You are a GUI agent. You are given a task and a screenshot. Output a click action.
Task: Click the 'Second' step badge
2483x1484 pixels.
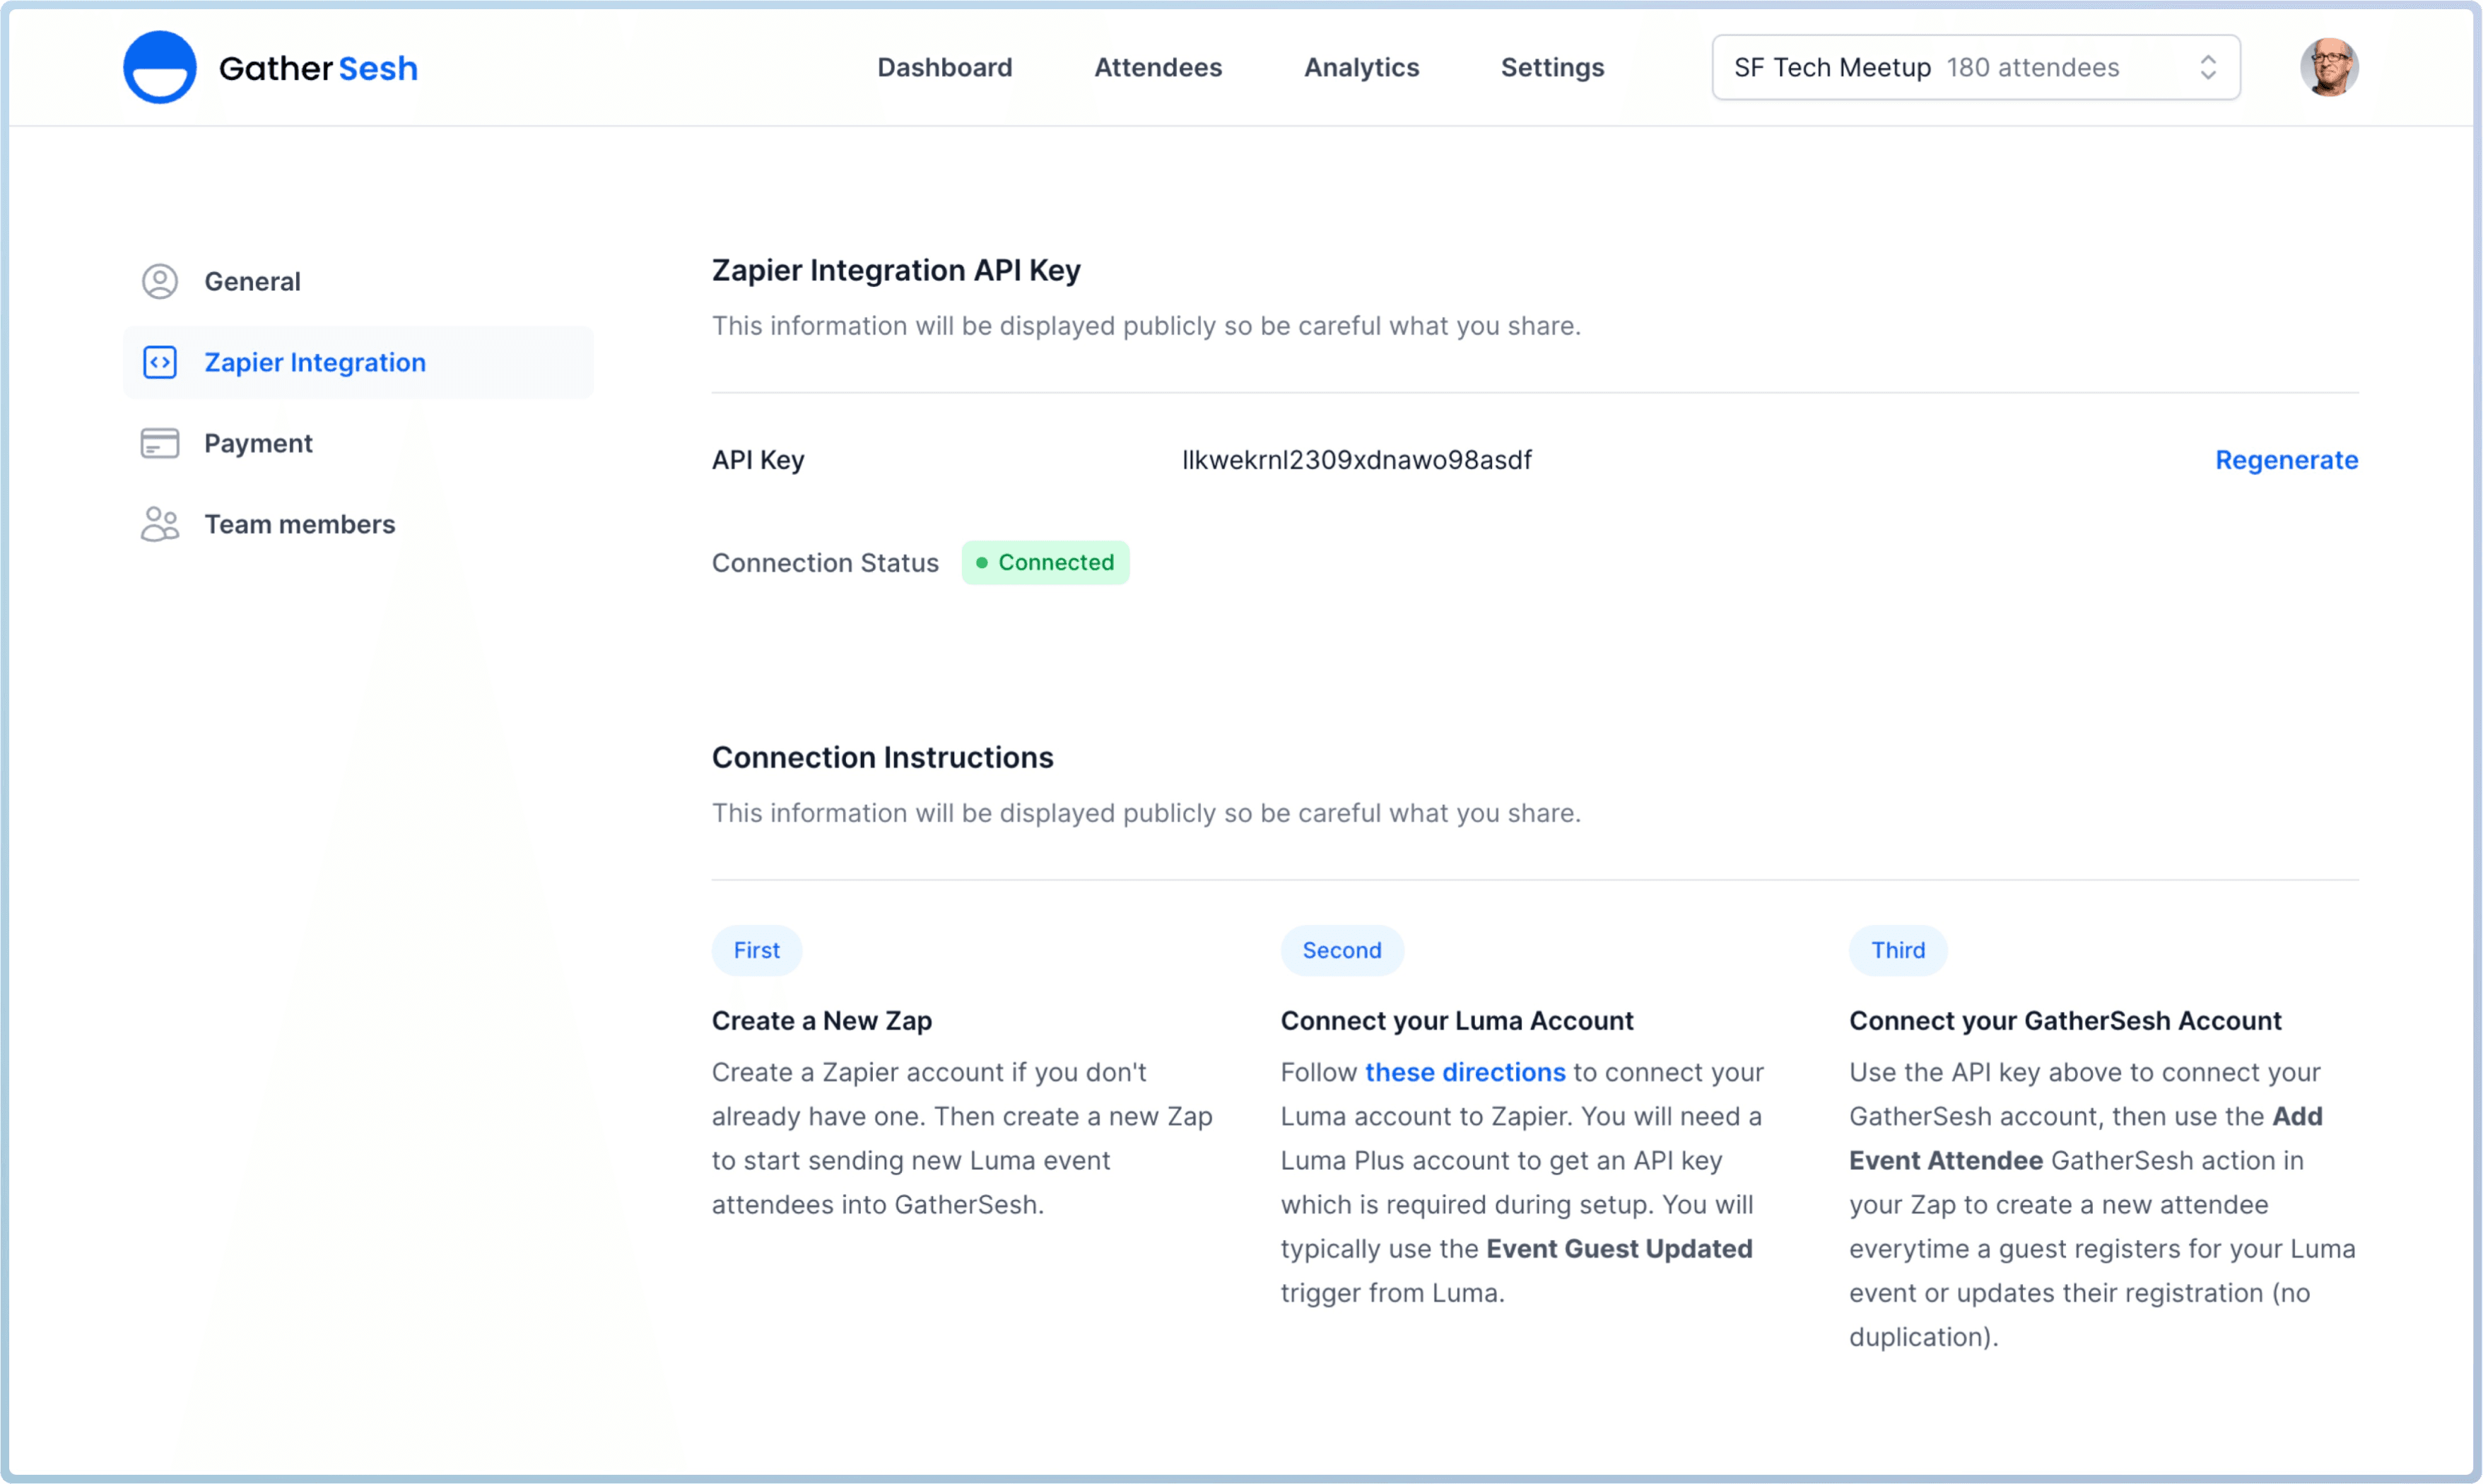tap(1342, 950)
